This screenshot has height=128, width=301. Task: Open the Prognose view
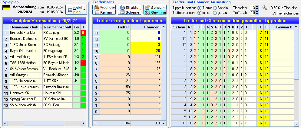coord(104,8)
